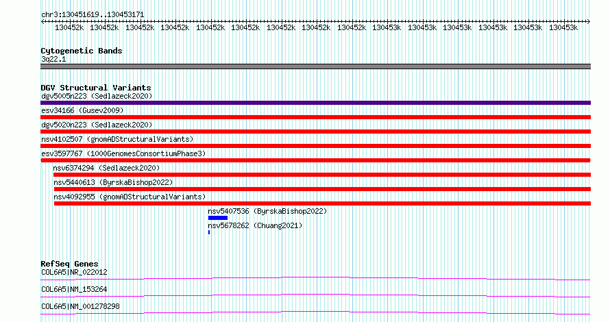Image resolution: width=610 pixels, height=322 pixels.
Task: Click the magenta COL6A5|NM_001278298 transcript line
Action: point(315,312)
